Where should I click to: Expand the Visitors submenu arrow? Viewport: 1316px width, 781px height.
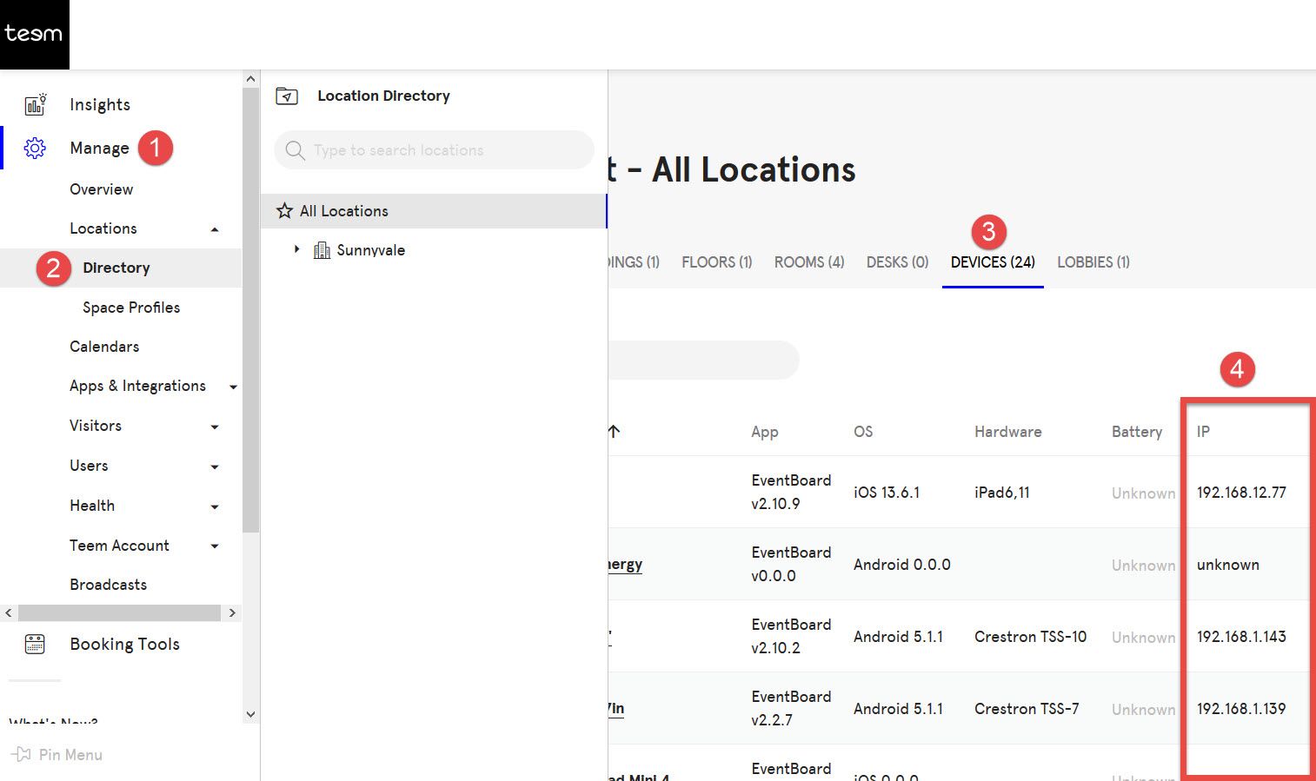215,427
